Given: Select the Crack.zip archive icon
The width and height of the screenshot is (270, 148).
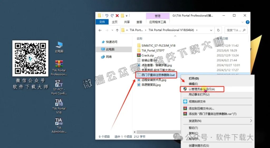Looking at the screenshot, I should [x=139, y=55].
